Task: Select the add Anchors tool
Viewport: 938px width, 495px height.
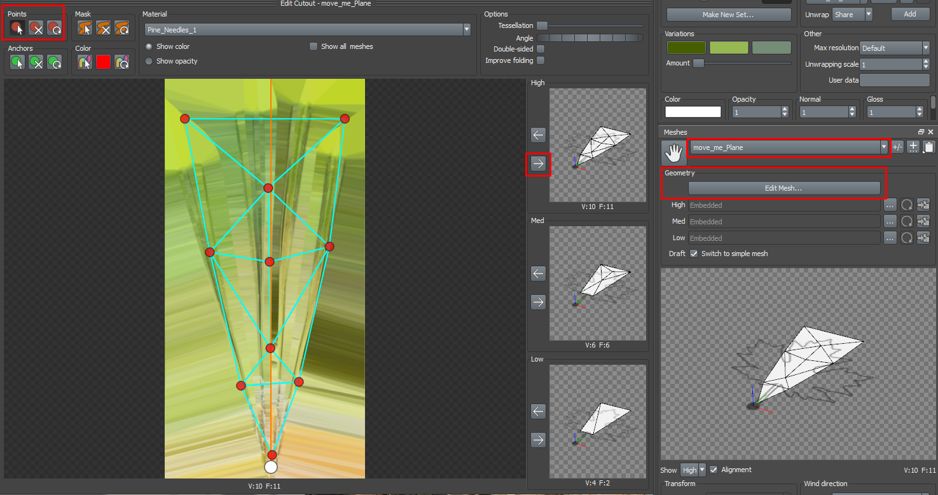Action: pyautogui.click(x=17, y=62)
